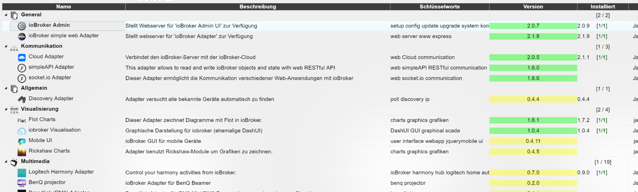Click the yellow 0.4.11 version bar
638x192 pixels.
[533, 141]
